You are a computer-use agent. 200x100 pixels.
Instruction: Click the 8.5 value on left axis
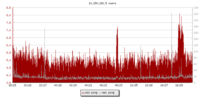pos(8,8)
